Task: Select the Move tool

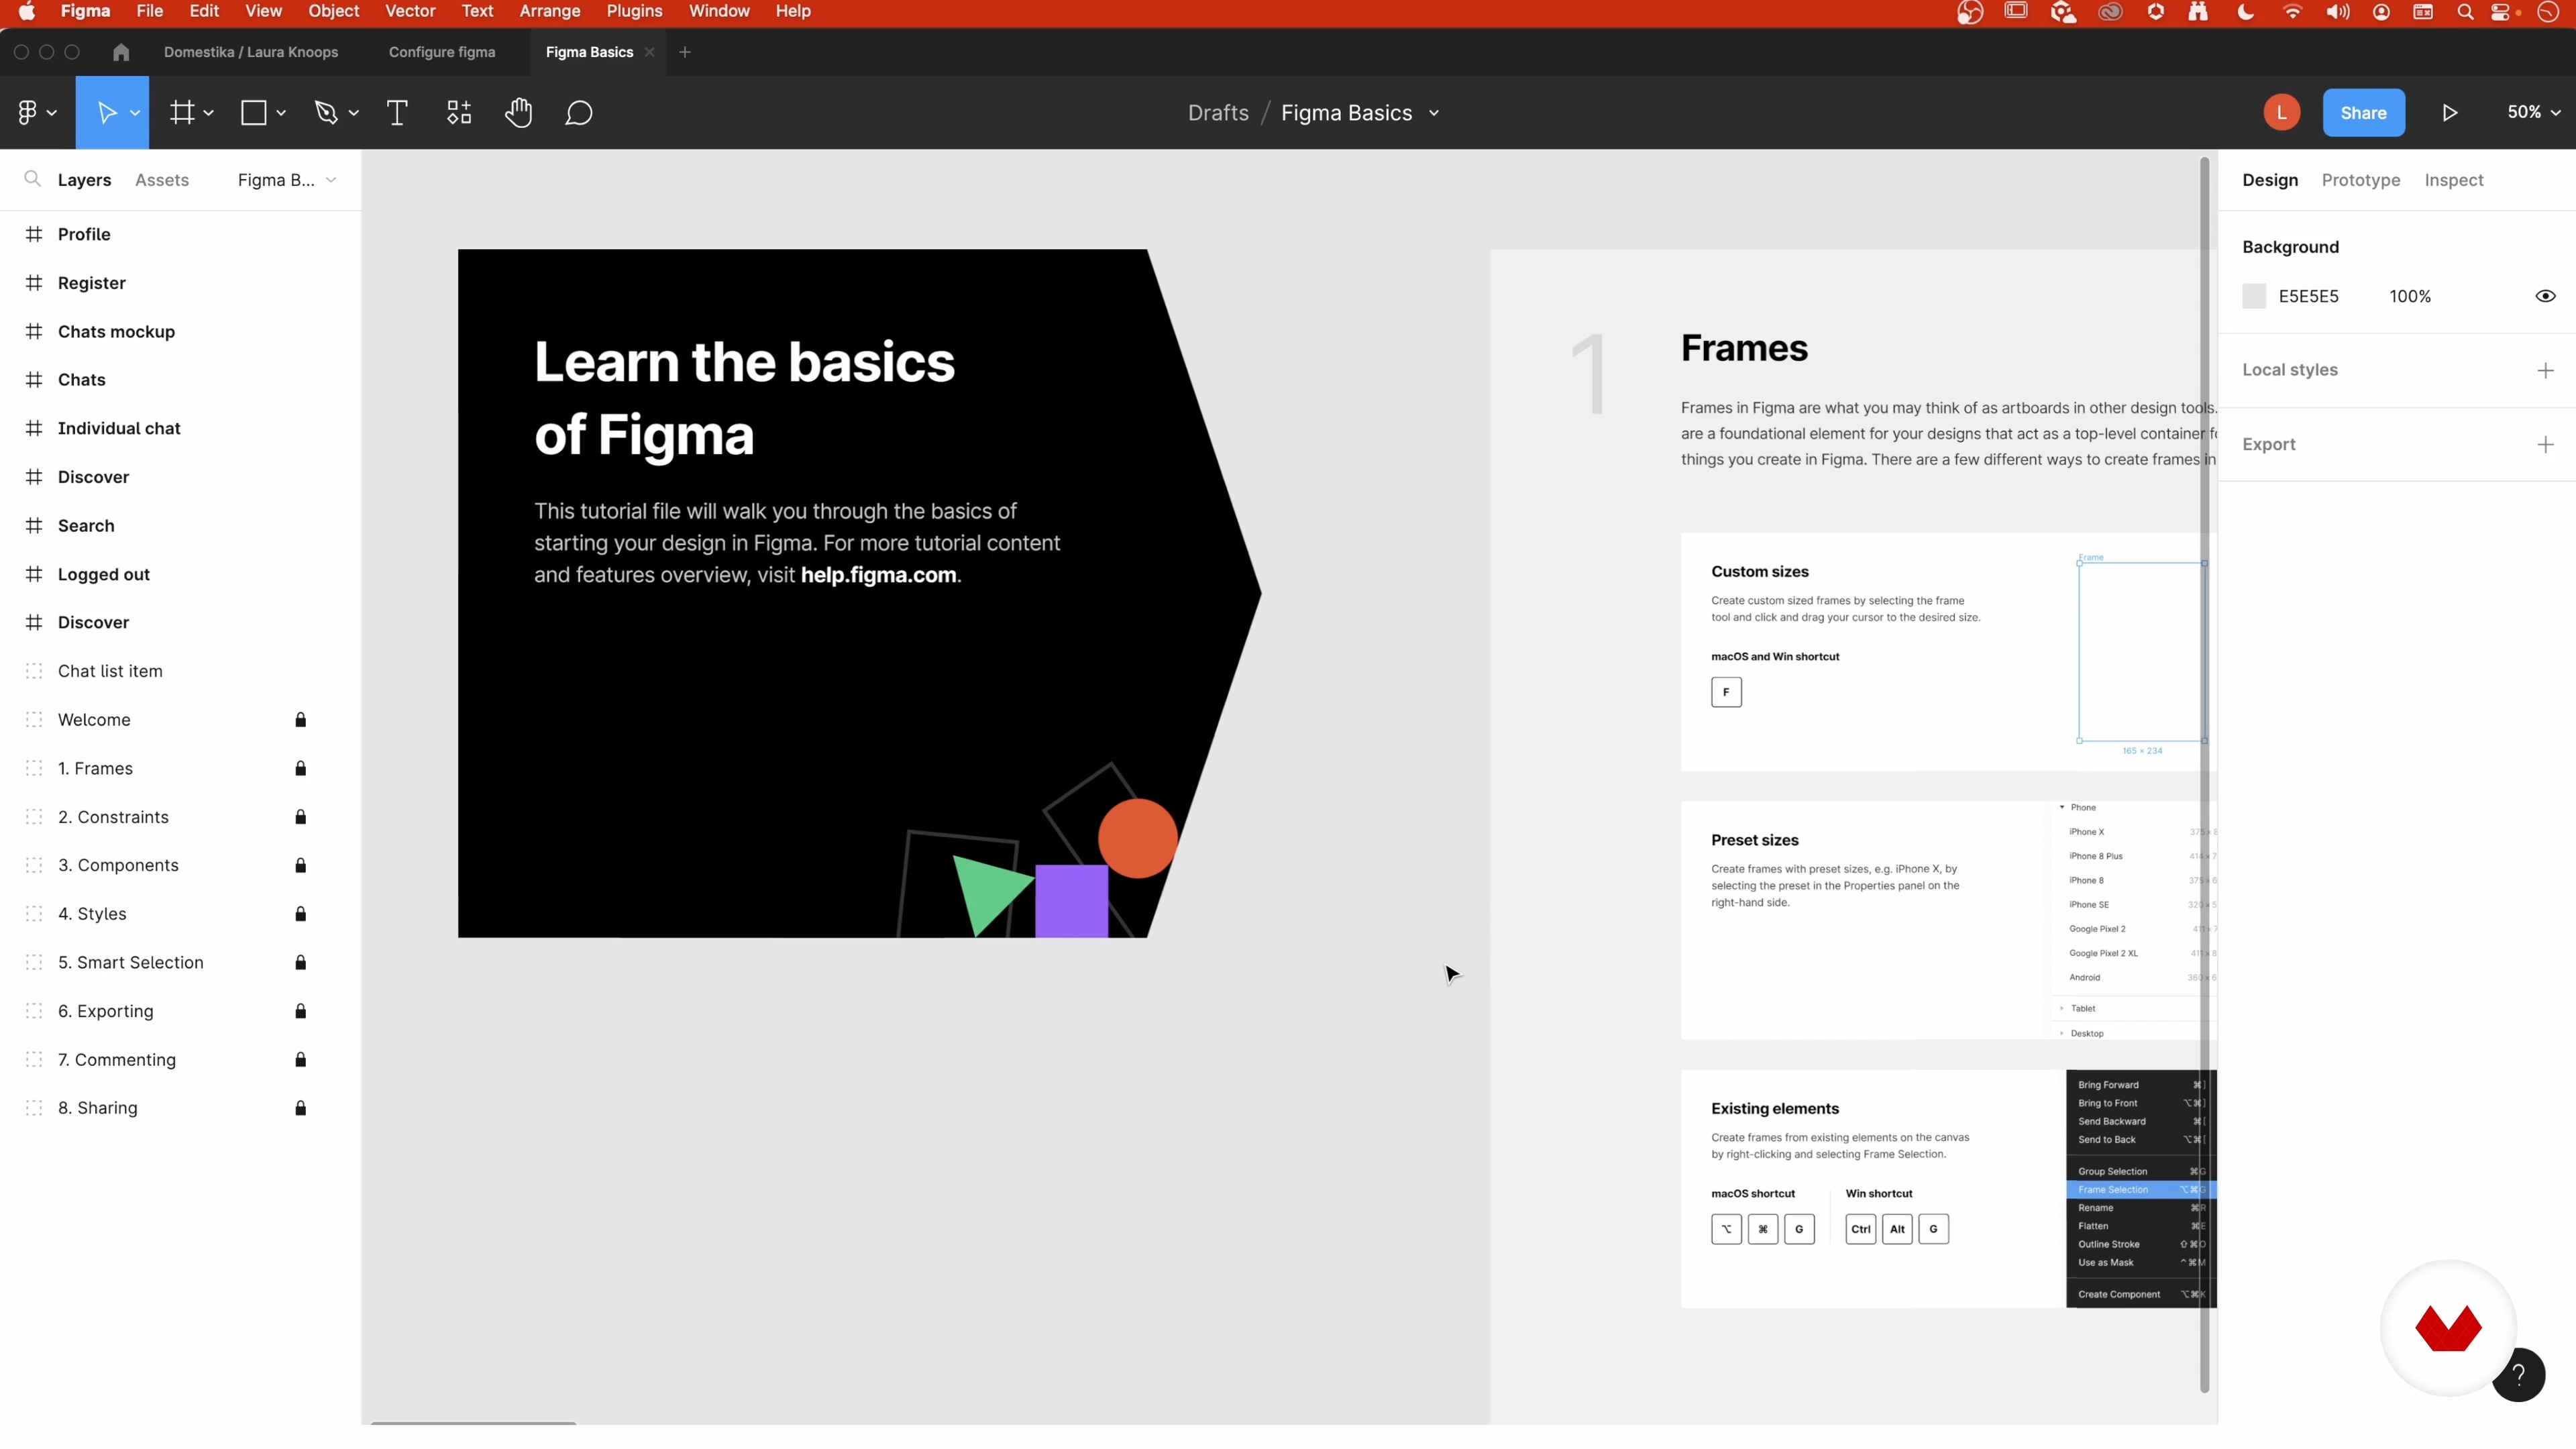Action: [x=106, y=113]
